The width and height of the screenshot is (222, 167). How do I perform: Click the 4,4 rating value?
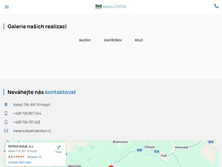[10, 157]
